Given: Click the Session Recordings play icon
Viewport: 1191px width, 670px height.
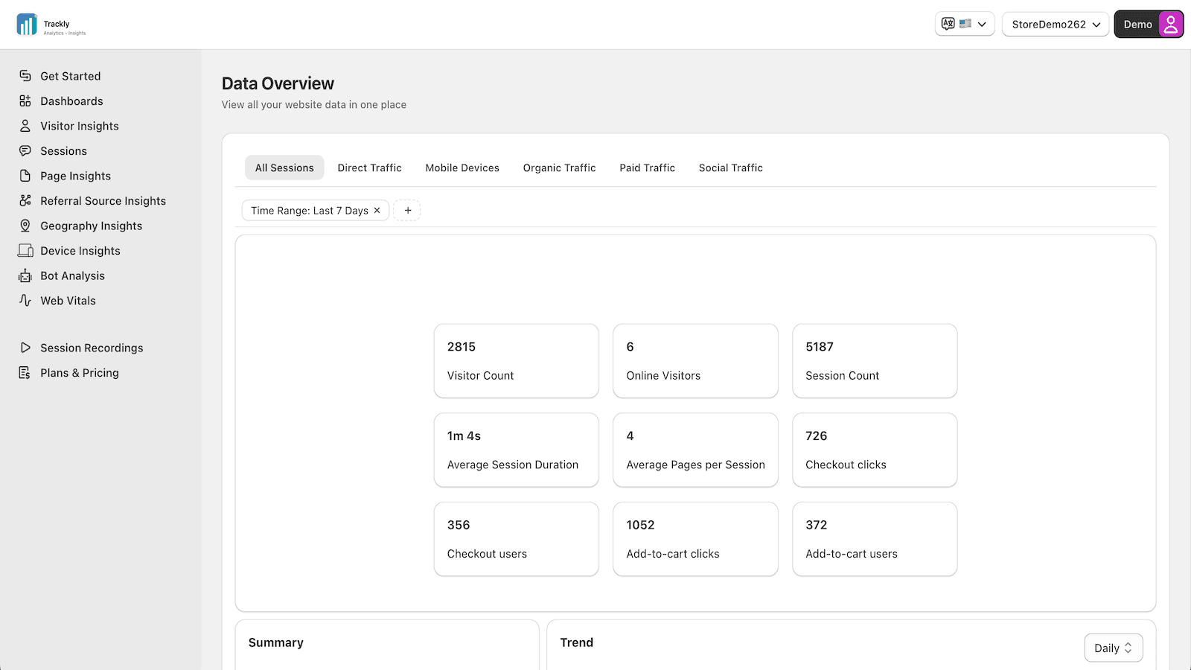Looking at the screenshot, I should pos(25,348).
